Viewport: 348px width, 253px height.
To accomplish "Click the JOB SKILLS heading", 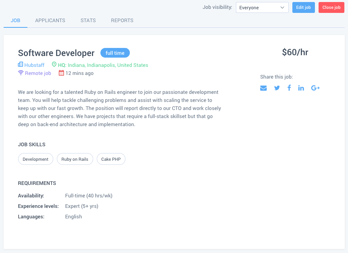I will (x=31, y=145).
